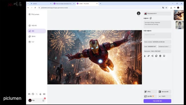
Task: Bookmark the image with the bookmark icon
Action: [x=164, y=56]
